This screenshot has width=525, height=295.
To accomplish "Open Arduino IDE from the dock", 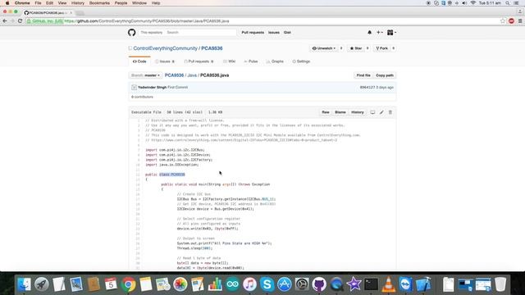I will point(232,284).
